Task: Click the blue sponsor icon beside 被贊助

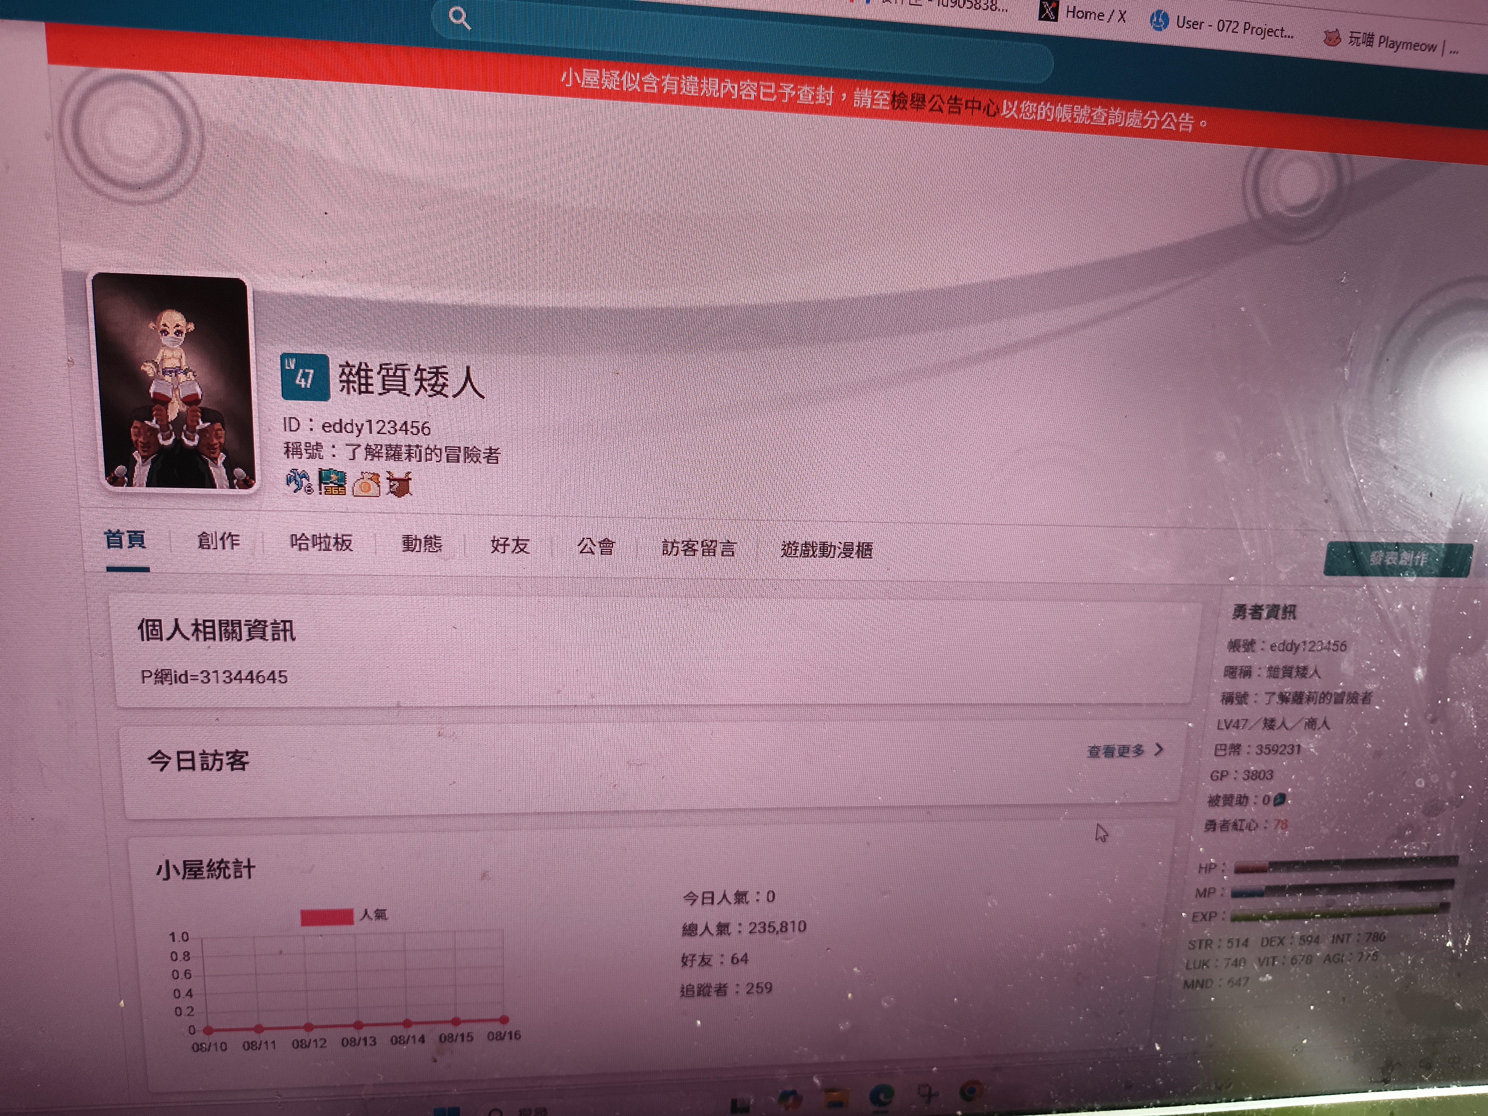Action: click(1279, 799)
